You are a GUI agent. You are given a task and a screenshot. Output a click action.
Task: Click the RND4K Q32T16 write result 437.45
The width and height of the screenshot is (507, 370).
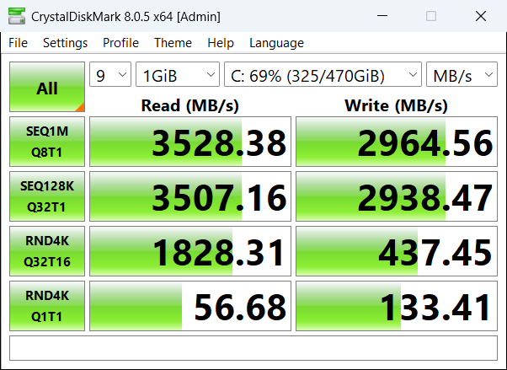[397, 251]
